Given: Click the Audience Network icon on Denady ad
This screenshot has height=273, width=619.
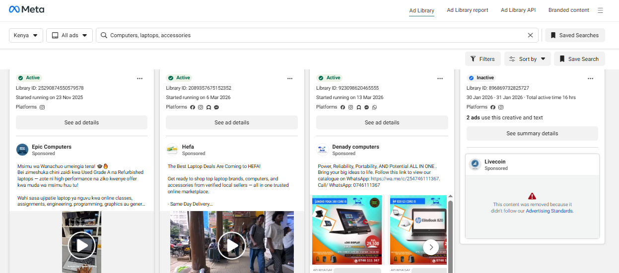Looking at the screenshot, I should point(358,107).
